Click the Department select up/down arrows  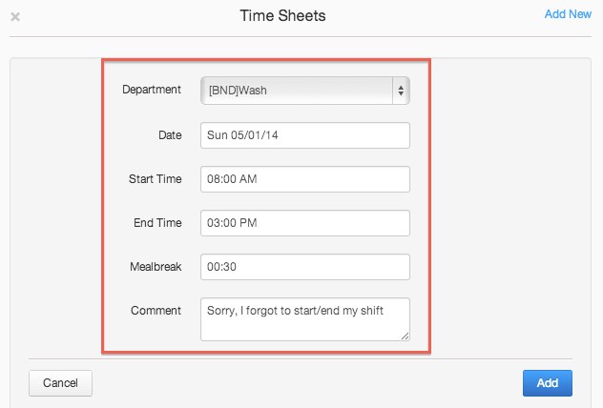(x=401, y=91)
